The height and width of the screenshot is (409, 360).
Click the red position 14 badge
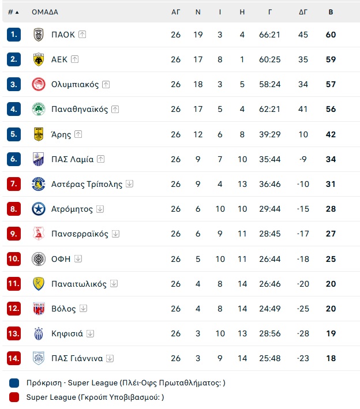tap(14, 358)
